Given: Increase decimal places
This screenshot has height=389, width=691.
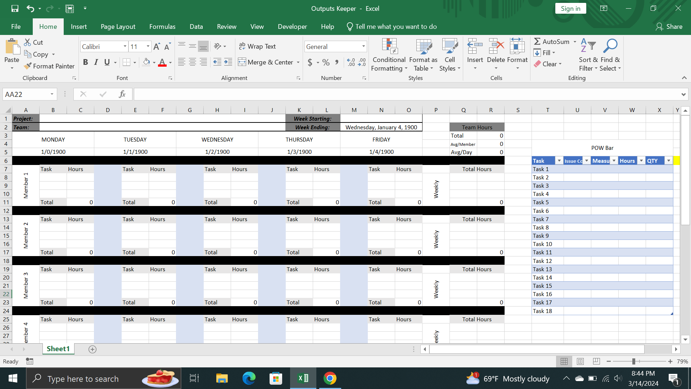Looking at the screenshot, I should 351,62.
